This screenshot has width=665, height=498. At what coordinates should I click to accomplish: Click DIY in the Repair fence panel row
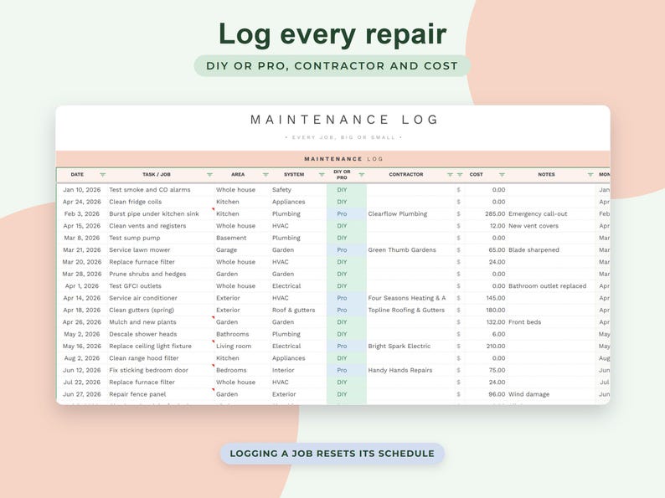(342, 394)
